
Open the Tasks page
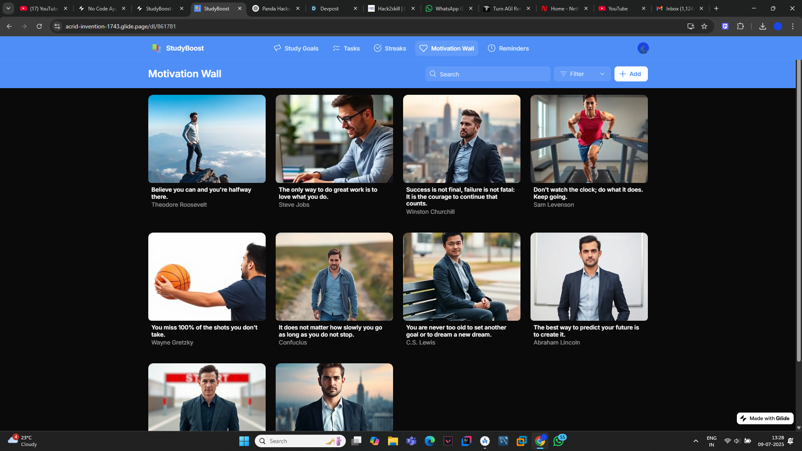346,48
